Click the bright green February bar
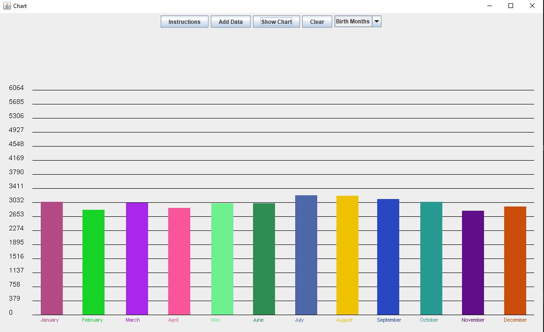The image size is (544, 332). tap(93, 260)
